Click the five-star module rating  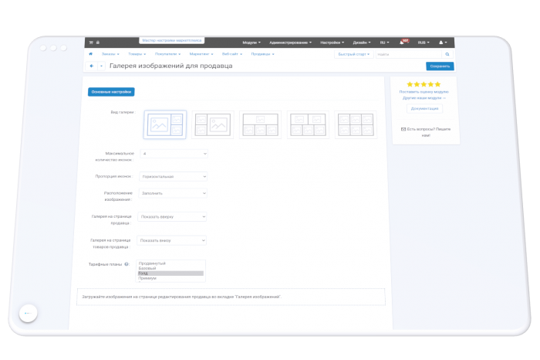(424, 84)
